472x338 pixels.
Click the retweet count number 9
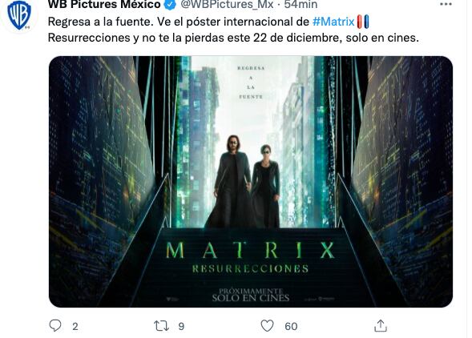(181, 326)
